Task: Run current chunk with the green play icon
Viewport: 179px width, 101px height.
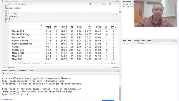Action: [x=116, y=14]
